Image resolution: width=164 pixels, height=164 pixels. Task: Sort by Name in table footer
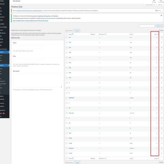(x=71, y=158)
